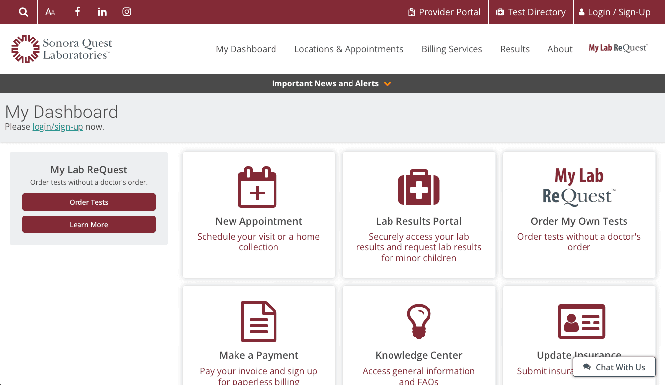This screenshot has width=665, height=385.
Task: Click 'Order tests without a doctor's order' card text
Action: tap(579, 242)
